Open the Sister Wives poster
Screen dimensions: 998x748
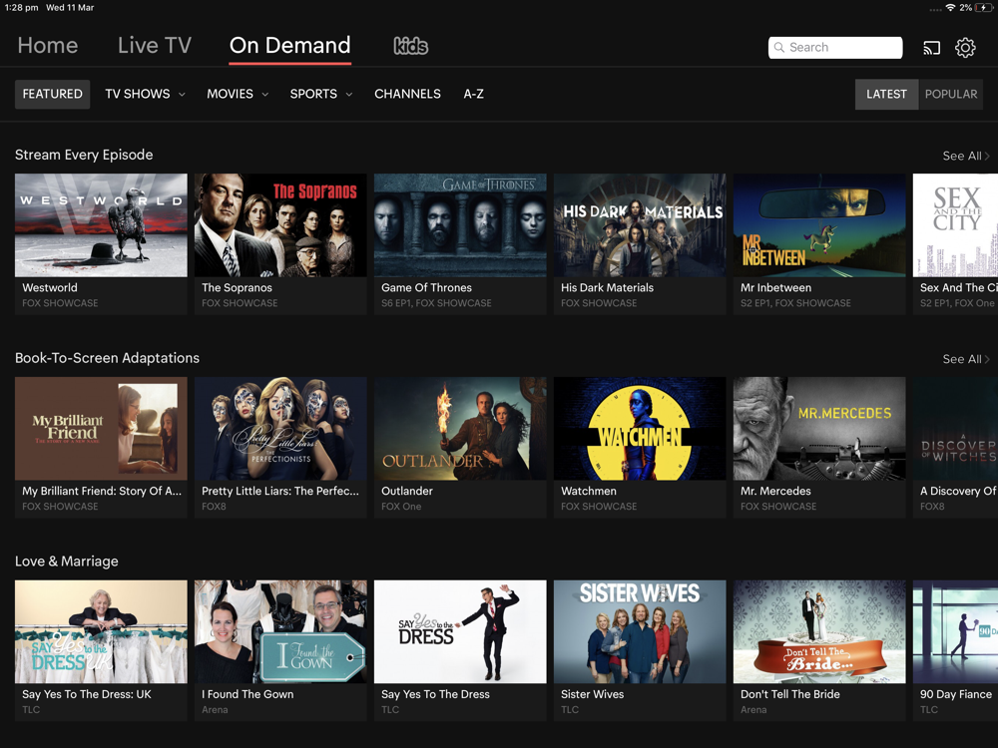(640, 631)
